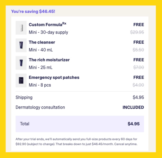Viewport: 162px width, 158px height.
Task: Click the You're saving $46.45 heading
Action: pos(33,11)
